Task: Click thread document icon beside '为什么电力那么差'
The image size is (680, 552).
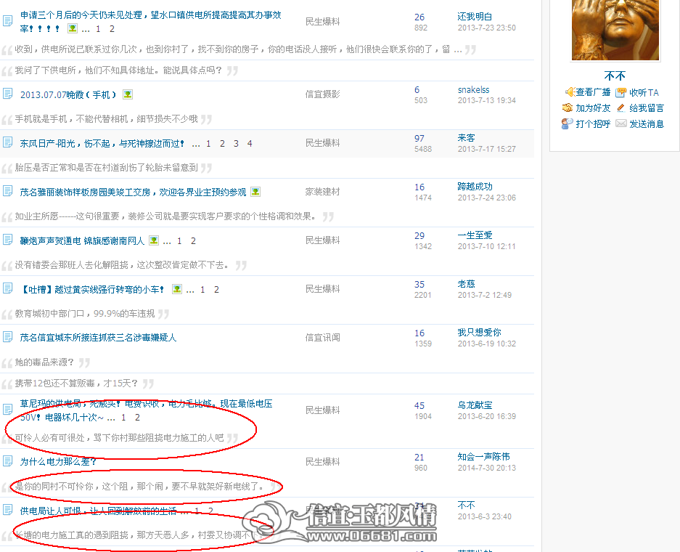Action: (x=8, y=461)
